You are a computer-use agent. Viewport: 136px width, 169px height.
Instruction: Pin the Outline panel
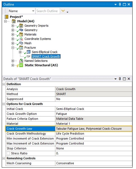[x=120, y=5]
